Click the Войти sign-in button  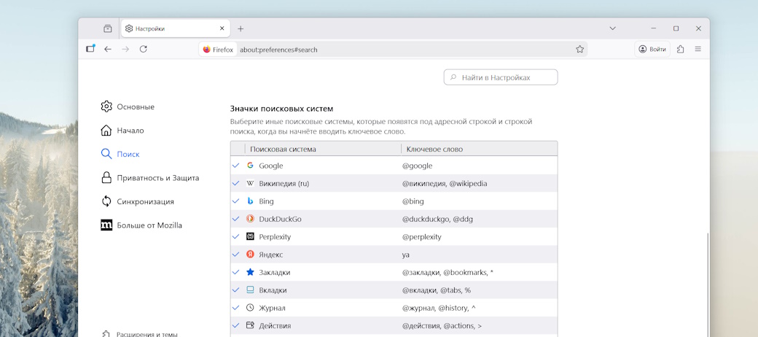click(652, 49)
